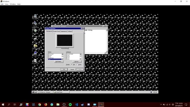
Task: Click the Display Properties help question-mark button
Action: click(82, 29)
